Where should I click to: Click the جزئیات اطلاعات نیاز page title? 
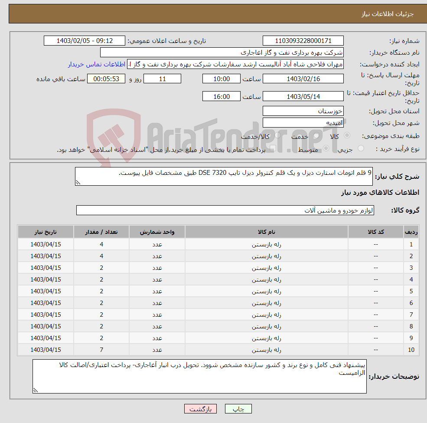(x=387, y=14)
